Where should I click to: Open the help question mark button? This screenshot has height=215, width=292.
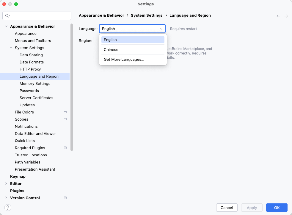click(8, 208)
